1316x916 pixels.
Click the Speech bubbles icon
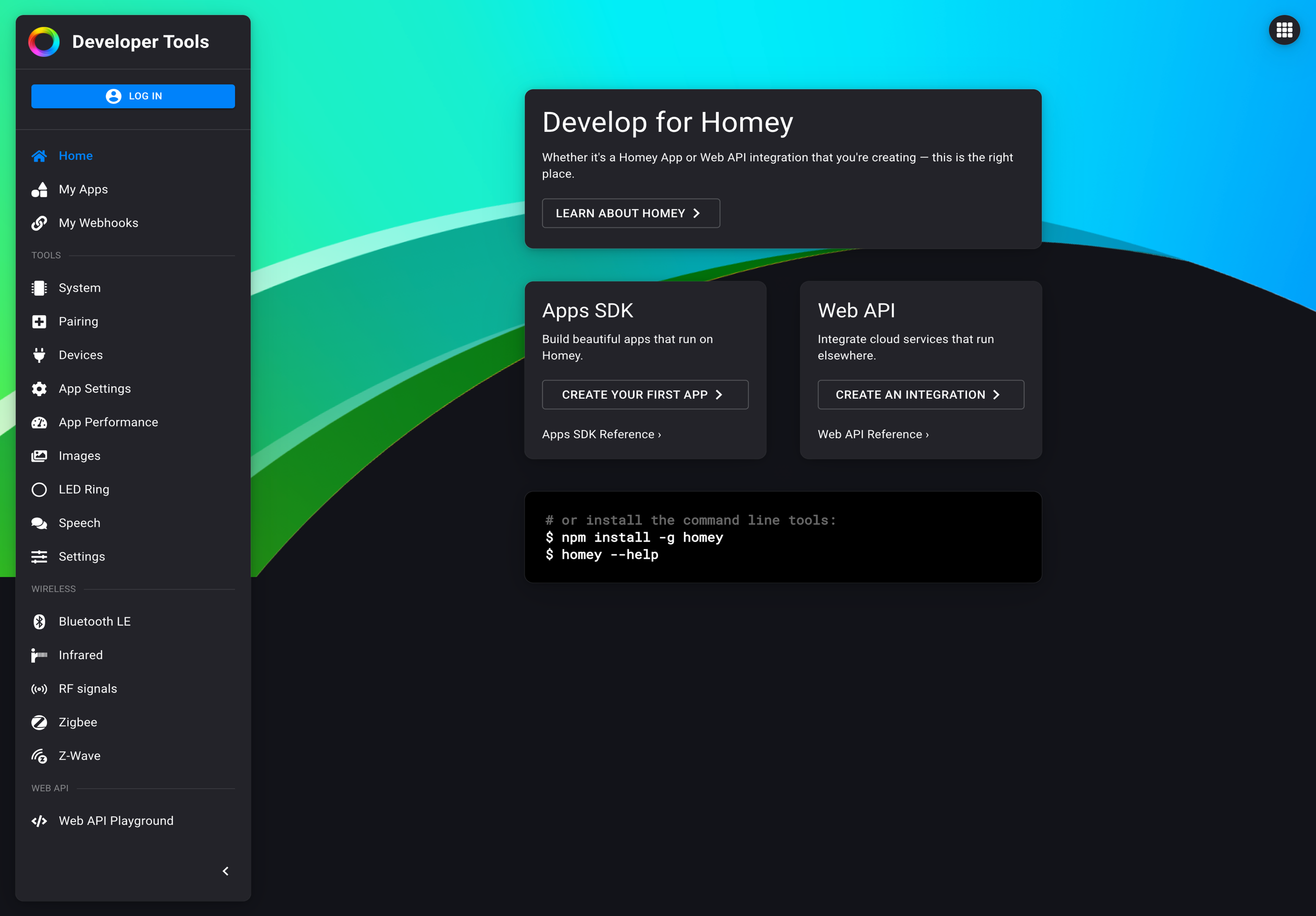pos(39,523)
